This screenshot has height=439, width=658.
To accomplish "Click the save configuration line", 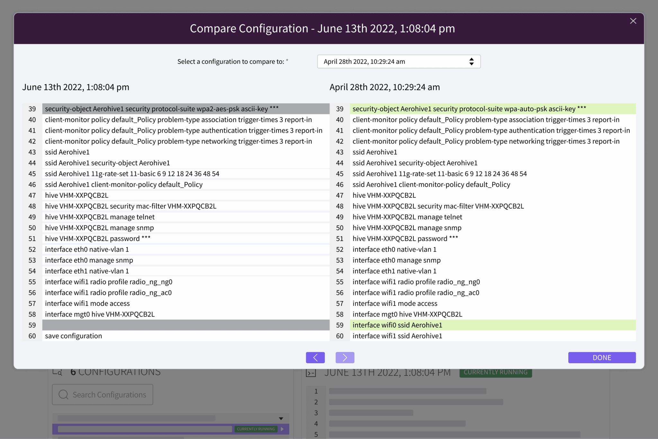I will 74,336.
